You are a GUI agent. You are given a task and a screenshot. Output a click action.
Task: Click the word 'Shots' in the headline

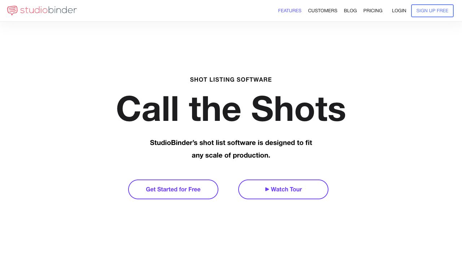point(298,109)
